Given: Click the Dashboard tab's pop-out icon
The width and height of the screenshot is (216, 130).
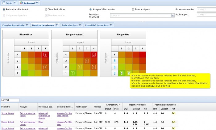Looking at the screenshot, I should coord(37,2).
